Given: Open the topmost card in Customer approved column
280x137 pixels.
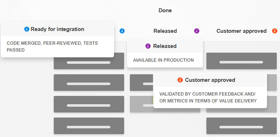Looking at the screenshot, I should (241, 61).
